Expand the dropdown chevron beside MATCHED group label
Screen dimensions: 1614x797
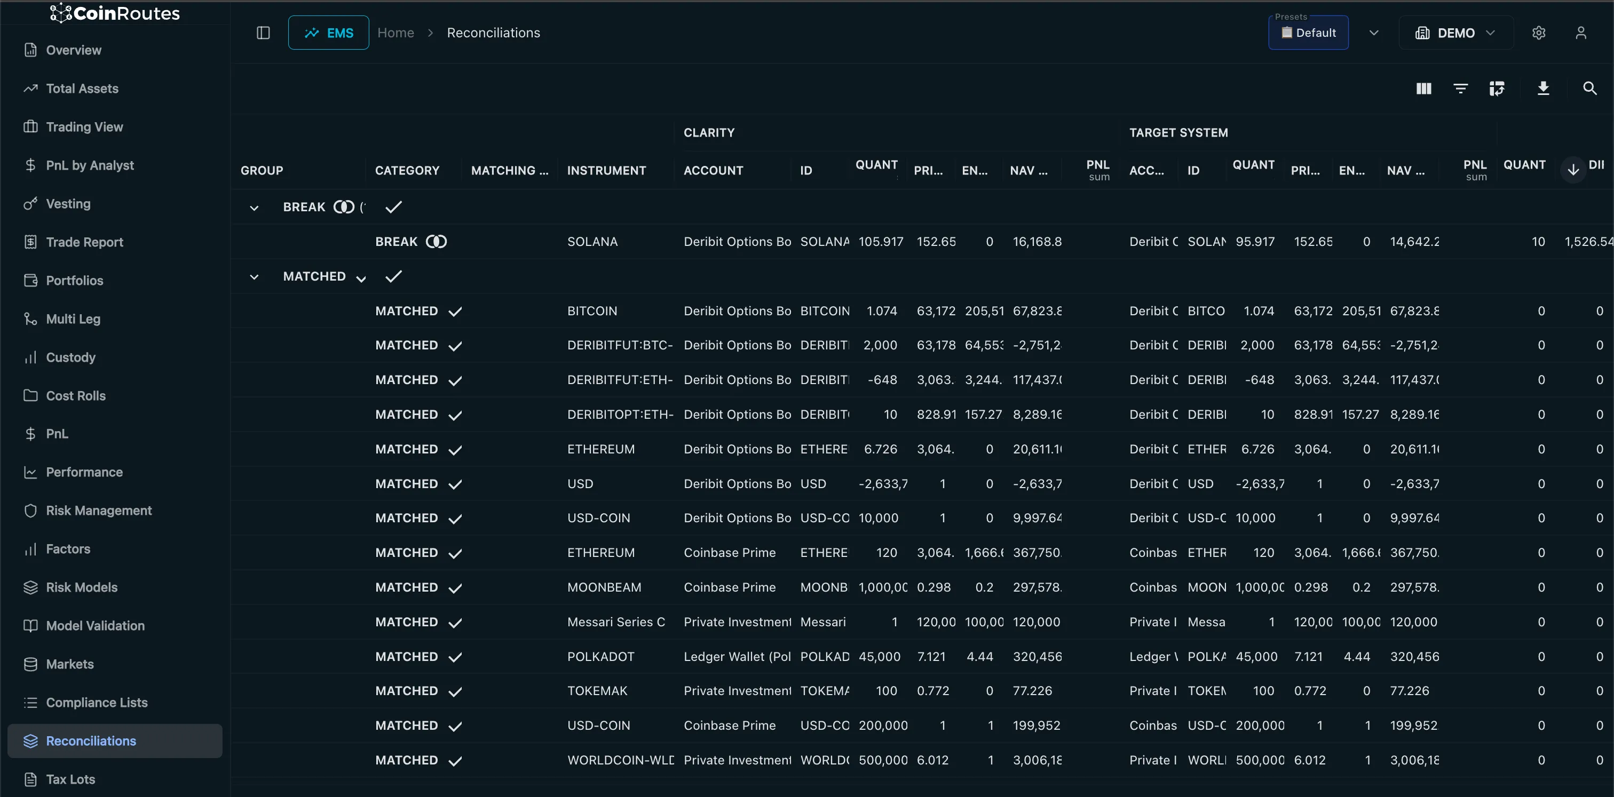tap(361, 278)
